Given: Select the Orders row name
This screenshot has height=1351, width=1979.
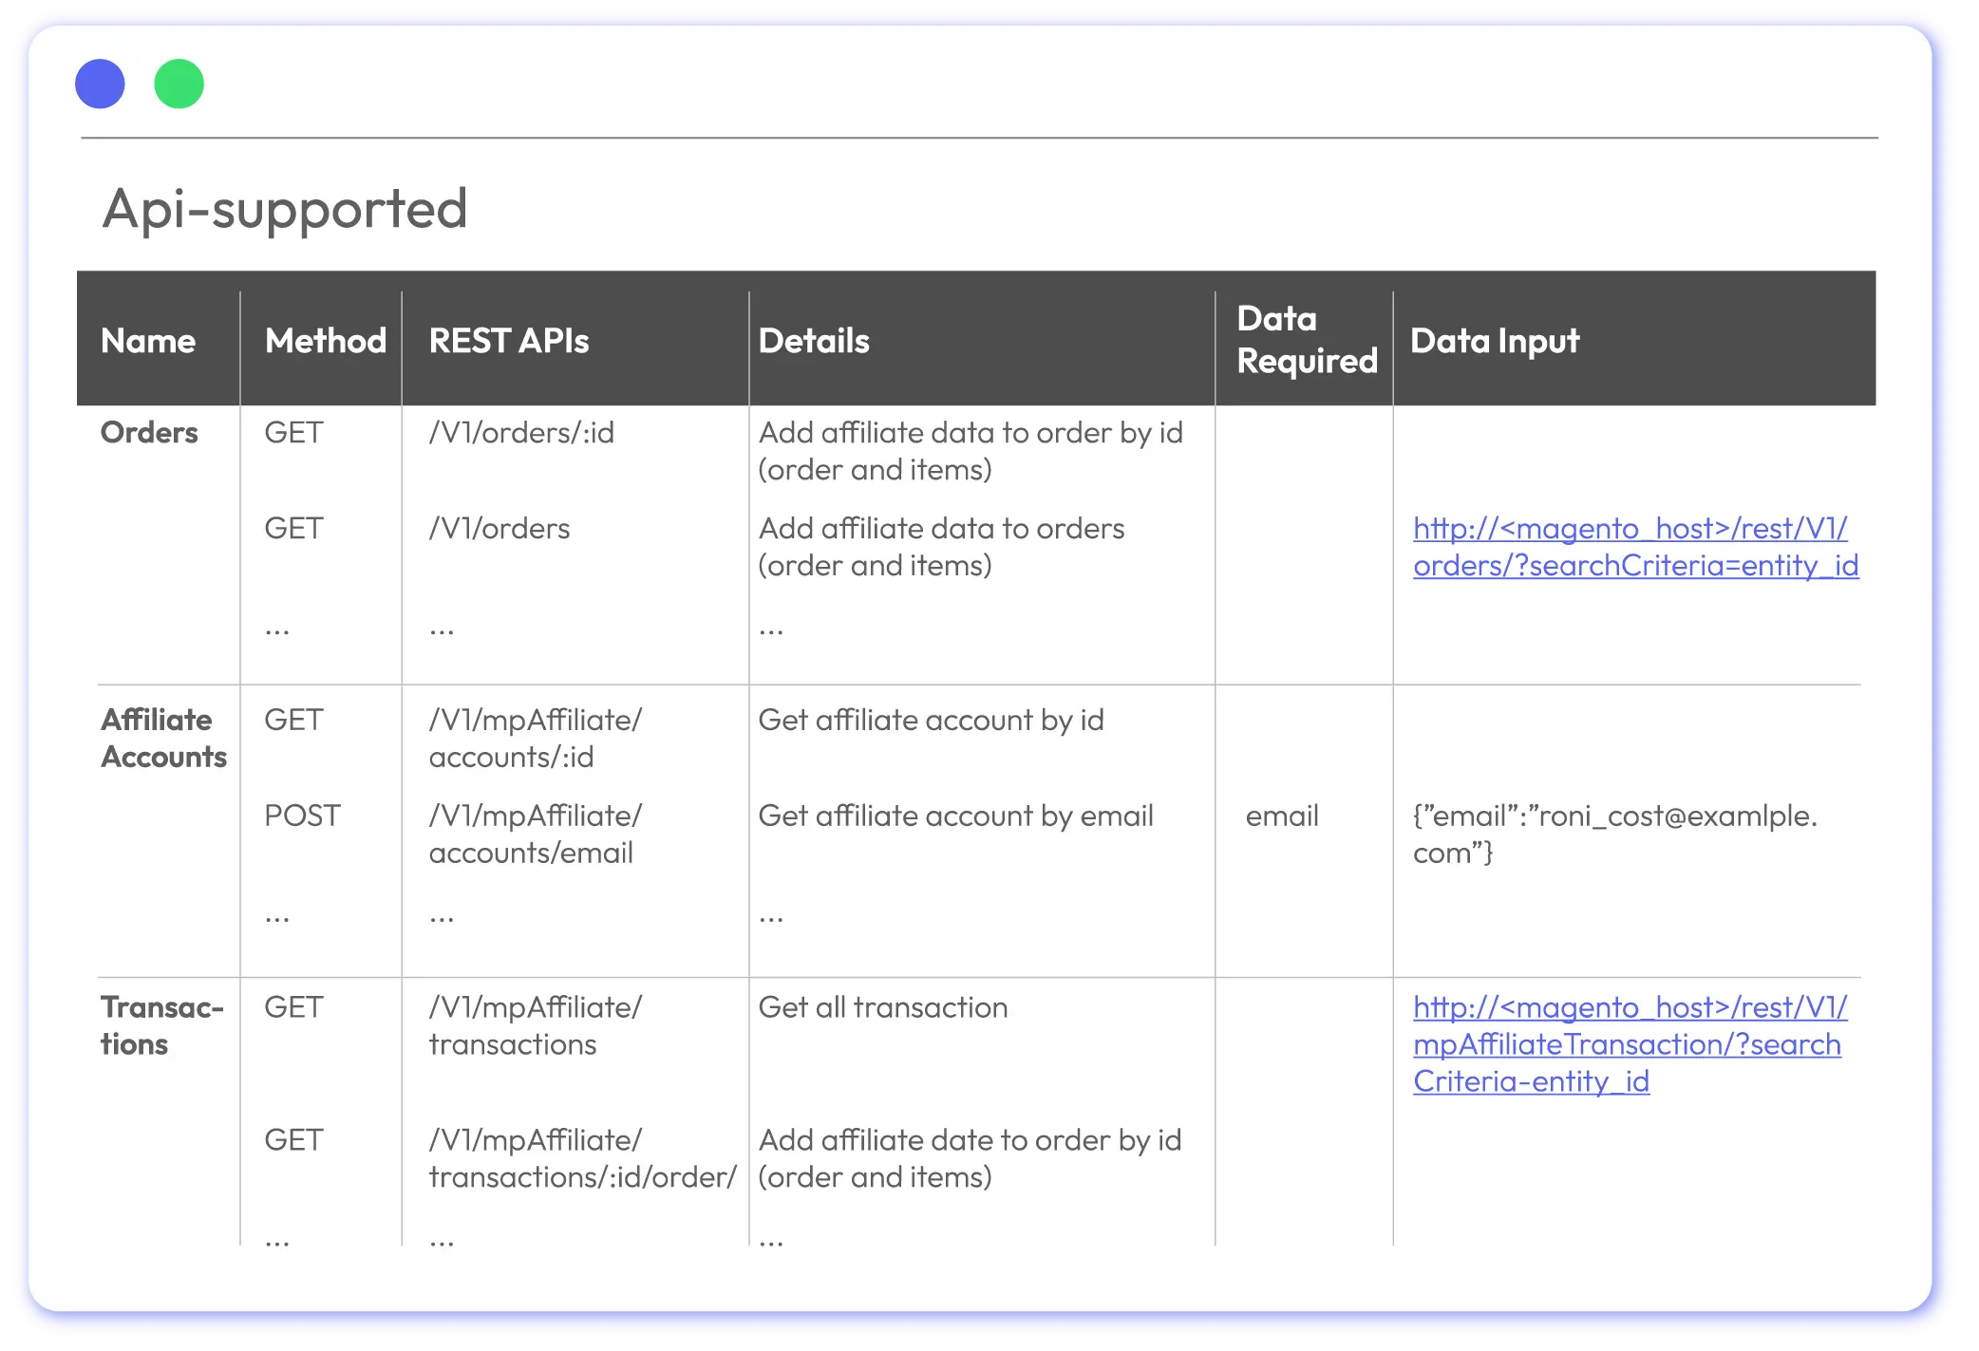Looking at the screenshot, I should pos(149,433).
